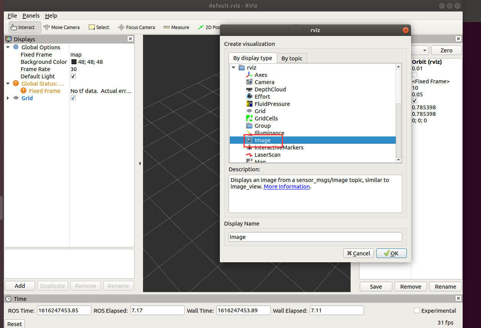The image size is (481, 328).
Task: Open the More Information link
Action: tap(287, 187)
